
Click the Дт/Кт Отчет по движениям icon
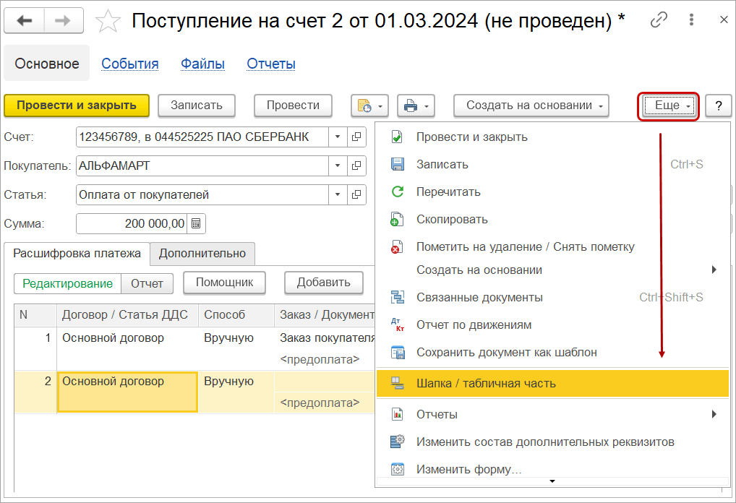(x=397, y=324)
